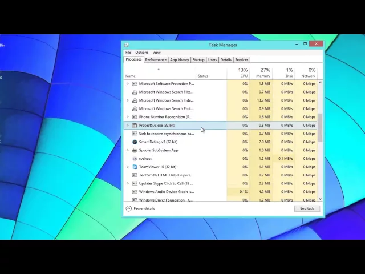Expand Updates Skype Click to Call group
The width and height of the screenshot is (365, 274).
point(128,183)
